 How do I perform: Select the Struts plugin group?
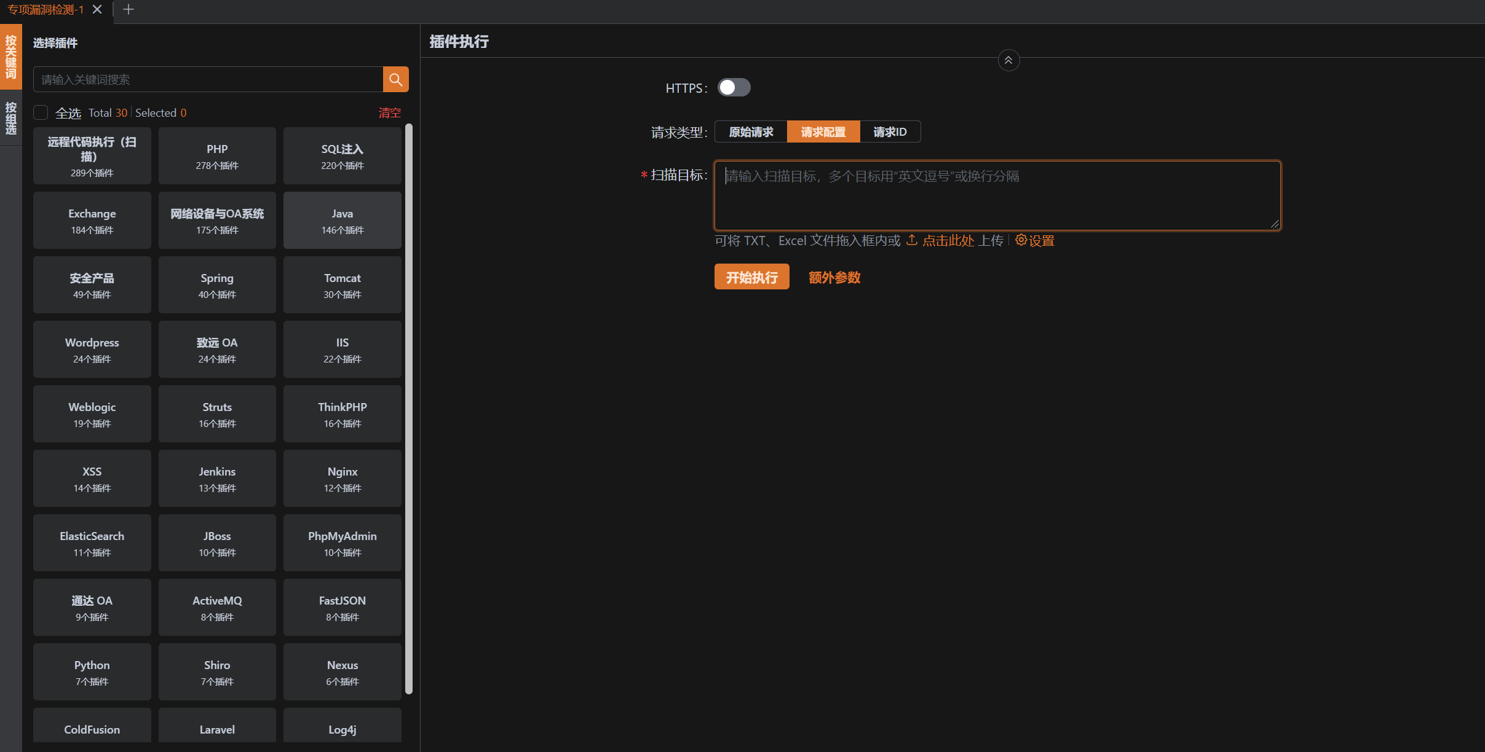[217, 414]
